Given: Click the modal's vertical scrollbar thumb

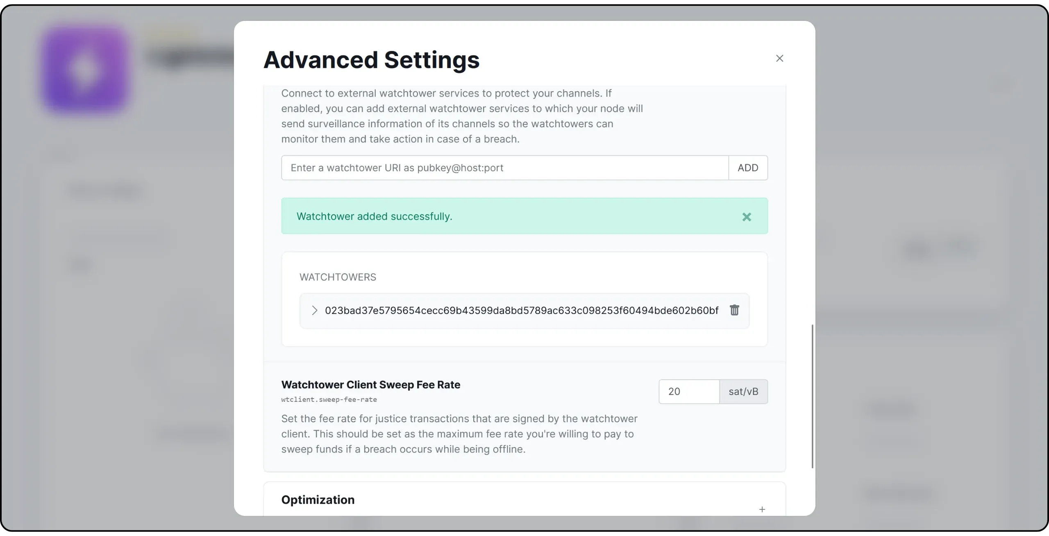Looking at the screenshot, I should (812, 396).
